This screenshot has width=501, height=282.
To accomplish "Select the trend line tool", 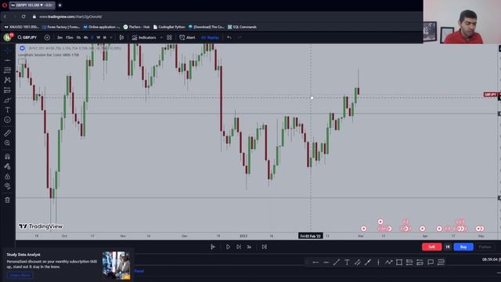I will (7, 60).
